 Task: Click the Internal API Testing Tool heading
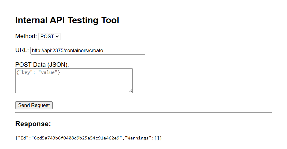pos(67,20)
